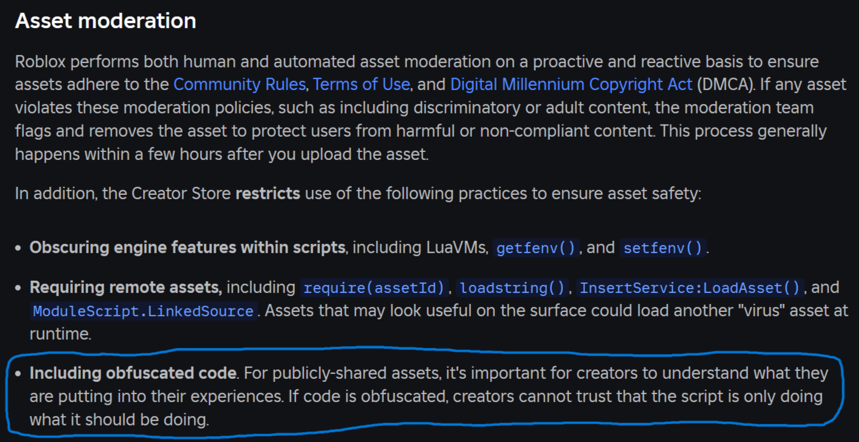Click the bold "Requiring remote assets" text

coord(126,288)
